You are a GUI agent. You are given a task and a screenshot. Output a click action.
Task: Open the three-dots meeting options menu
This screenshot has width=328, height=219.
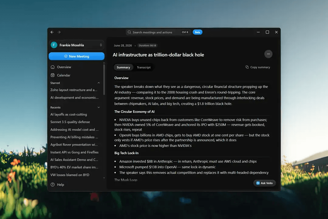pyautogui.click(x=268, y=54)
